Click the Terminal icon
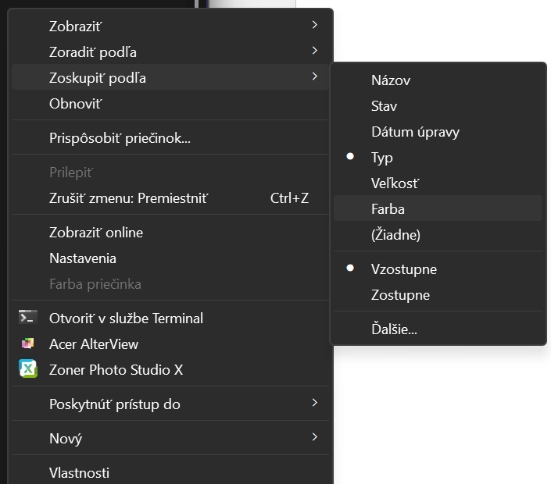This screenshot has width=551, height=484. [28, 318]
